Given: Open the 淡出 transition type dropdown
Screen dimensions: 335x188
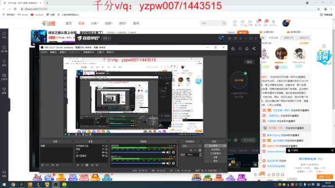Looking at the screenshot, I should (191, 146).
